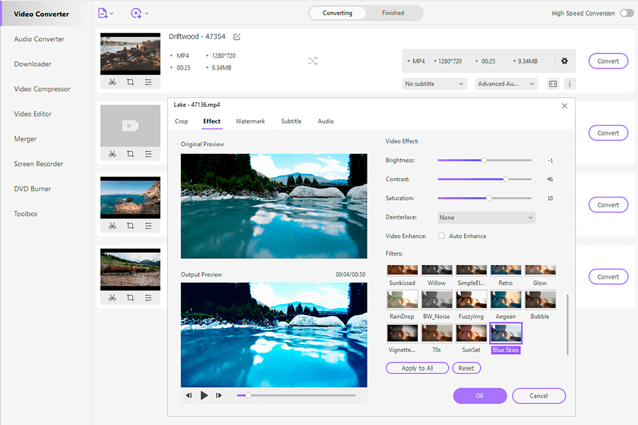Enable the Auto Enhance checkbox
638x425 pixels.
(442, 236)
